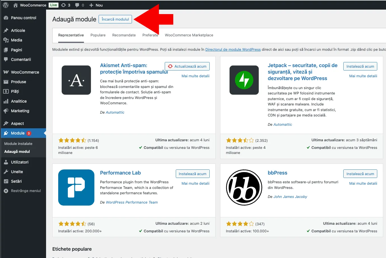Click Actualizează acum for Akismet

click(x=187, y=66)
